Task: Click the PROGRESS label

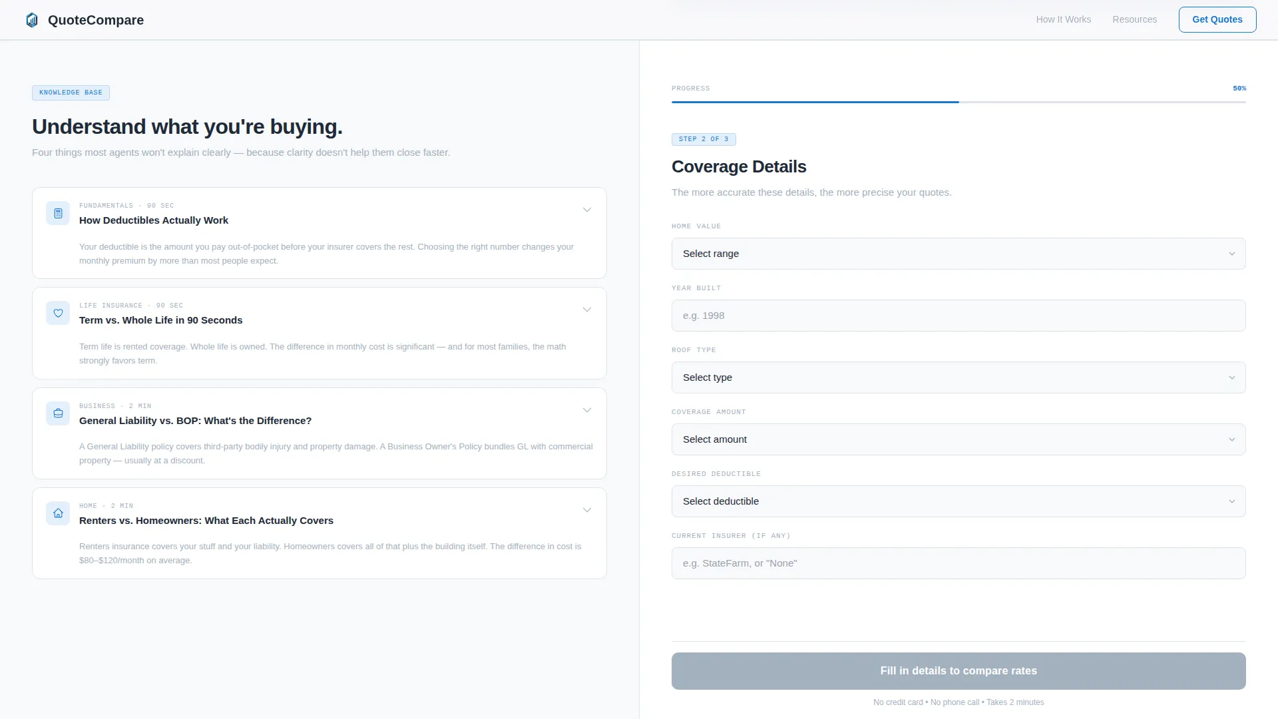Action: [x=691, y=89]
